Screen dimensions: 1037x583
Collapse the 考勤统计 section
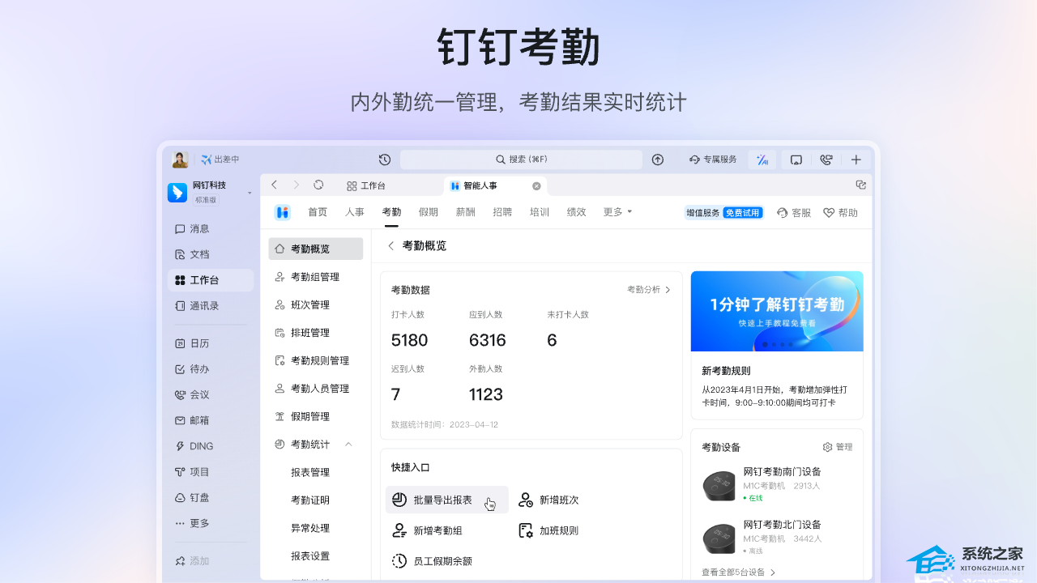pos(348,445)
